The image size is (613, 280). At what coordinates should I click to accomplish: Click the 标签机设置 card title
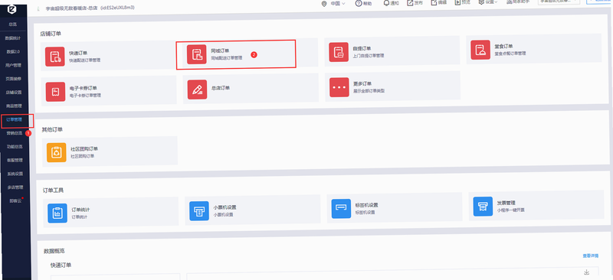point(367,205)
